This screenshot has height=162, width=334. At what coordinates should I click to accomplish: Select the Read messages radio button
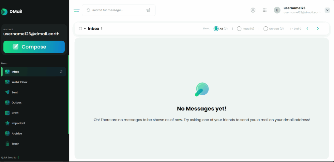[x=239, y=29]
